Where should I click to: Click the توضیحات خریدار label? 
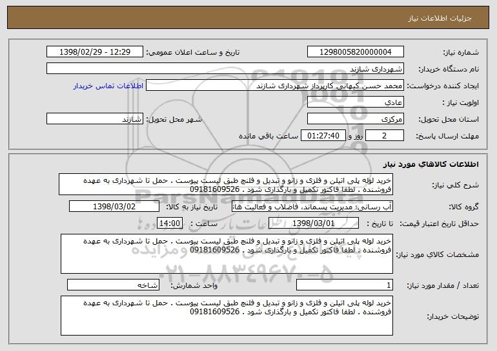click(453, 316)
